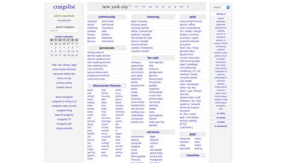Open nearby cl header link
Viewport: 281px width, 163px height.
click(221, 14)
